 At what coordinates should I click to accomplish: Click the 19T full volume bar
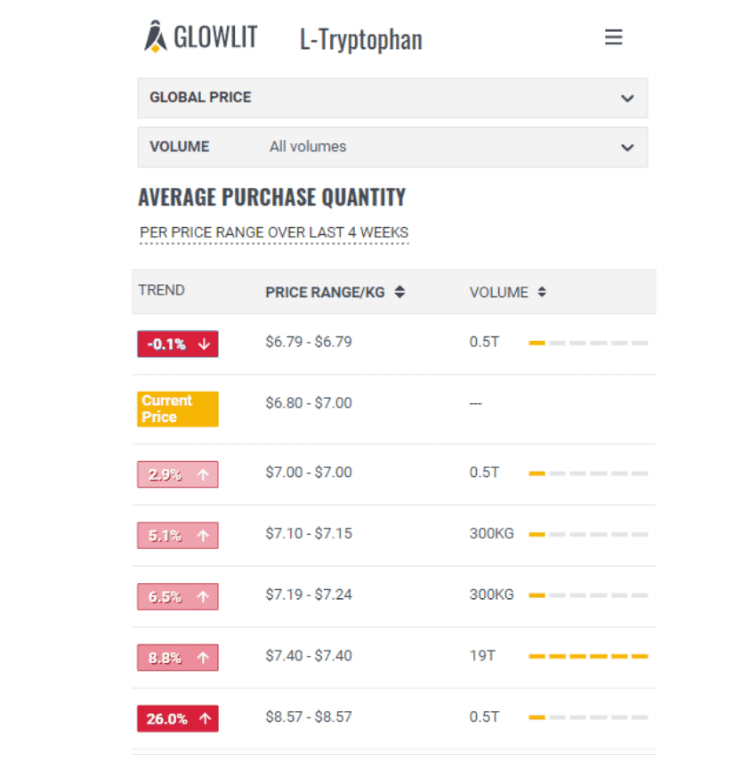click(588, 656)
